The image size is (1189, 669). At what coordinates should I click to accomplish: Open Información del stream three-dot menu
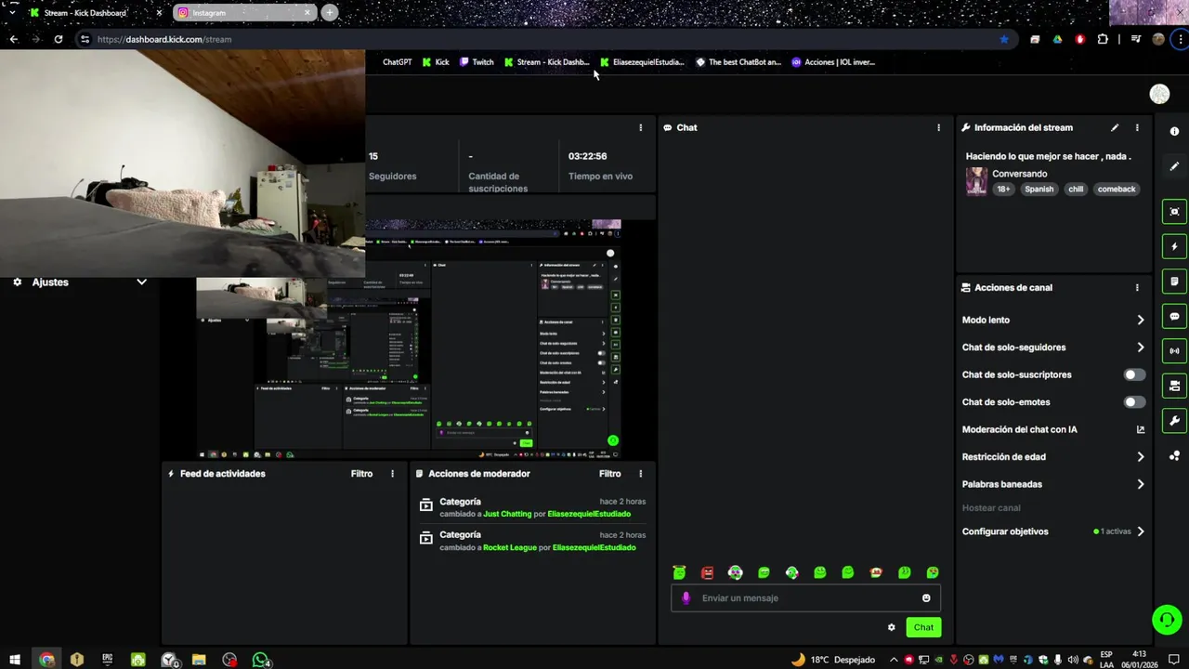tap(1137, 127)
